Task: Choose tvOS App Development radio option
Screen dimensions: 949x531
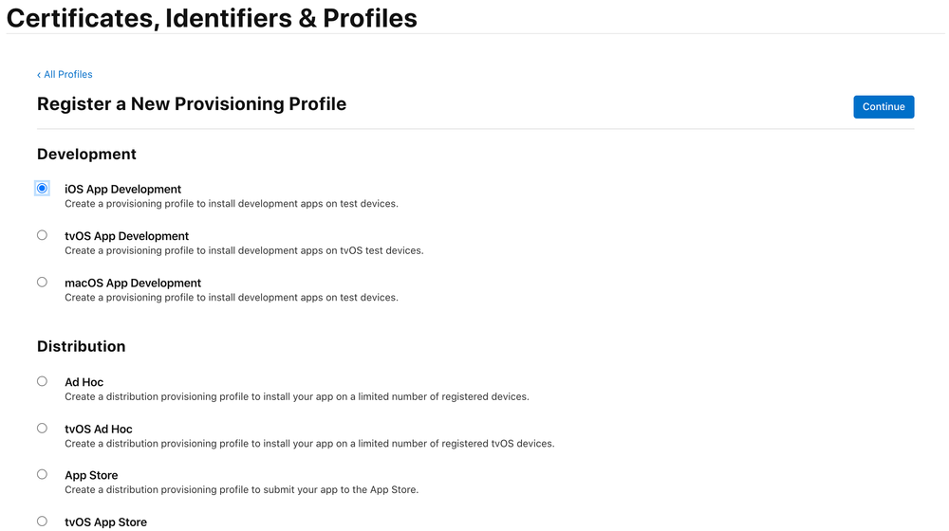Action: 42,235
